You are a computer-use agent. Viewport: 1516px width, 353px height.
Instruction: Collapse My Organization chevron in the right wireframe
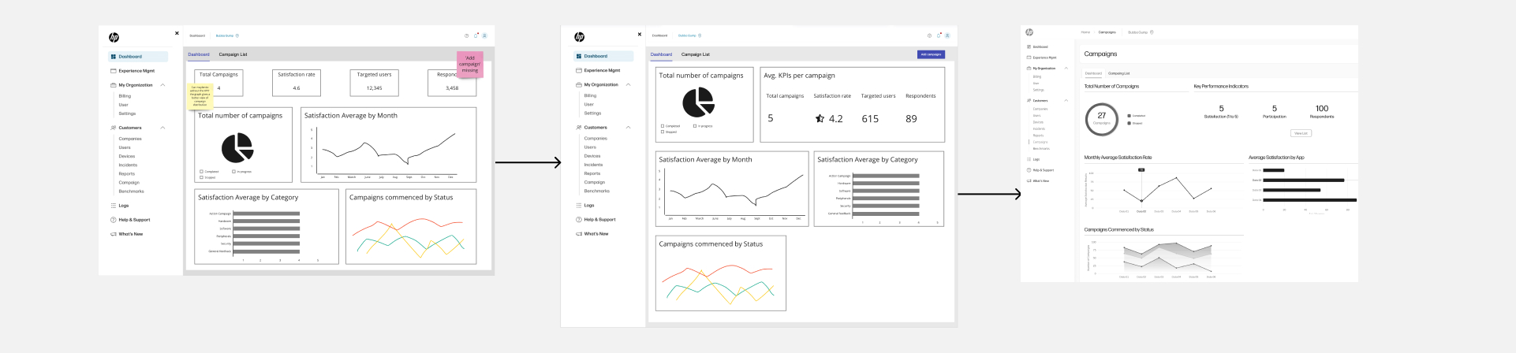coord(1066,69)
